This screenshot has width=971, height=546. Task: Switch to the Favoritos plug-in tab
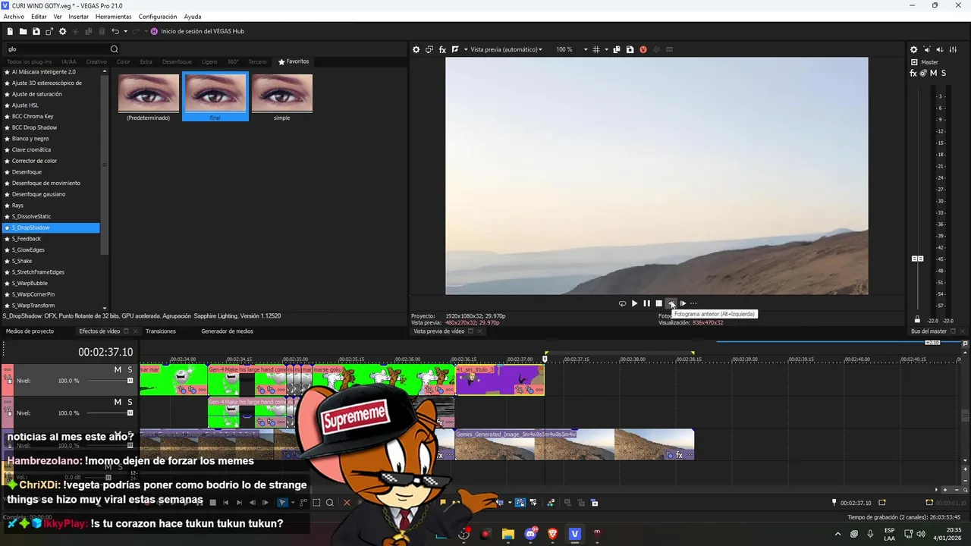294,61
